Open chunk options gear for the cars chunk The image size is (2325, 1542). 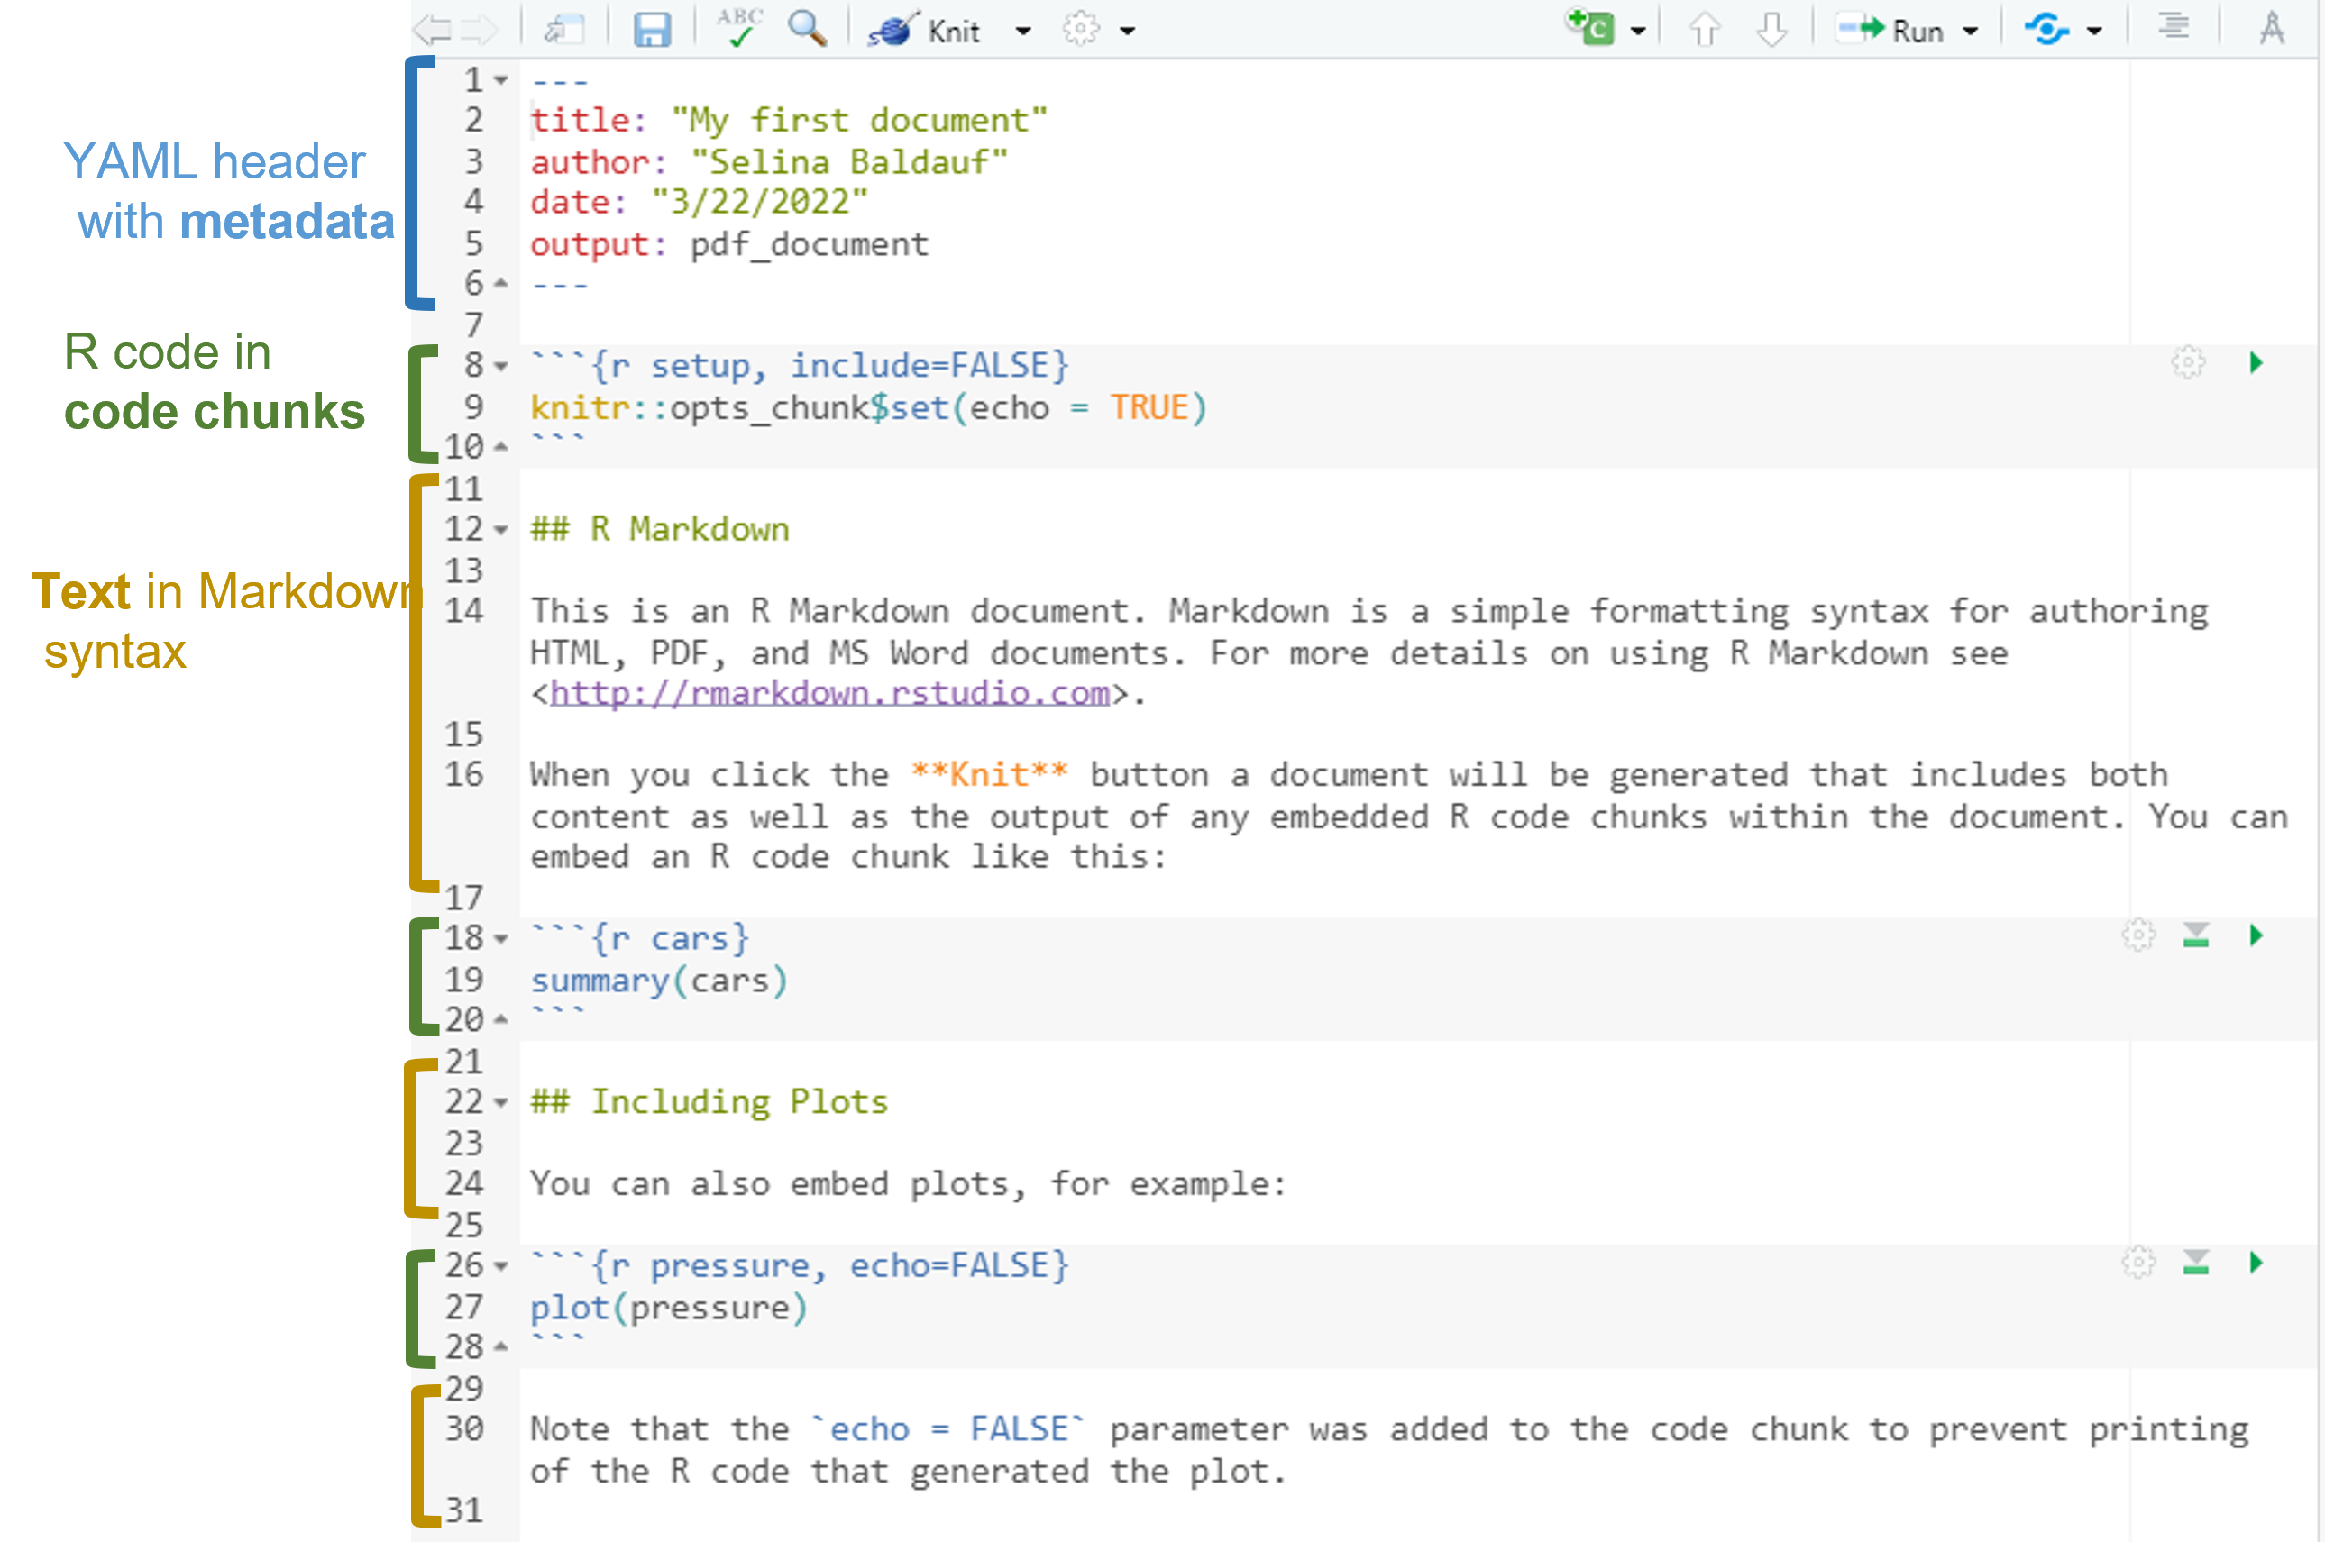pos(2138,935)
